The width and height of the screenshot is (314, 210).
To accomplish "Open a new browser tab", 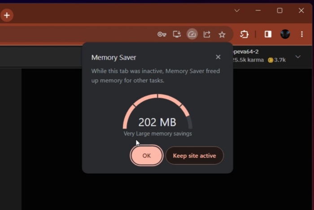I will coord(7,15).
